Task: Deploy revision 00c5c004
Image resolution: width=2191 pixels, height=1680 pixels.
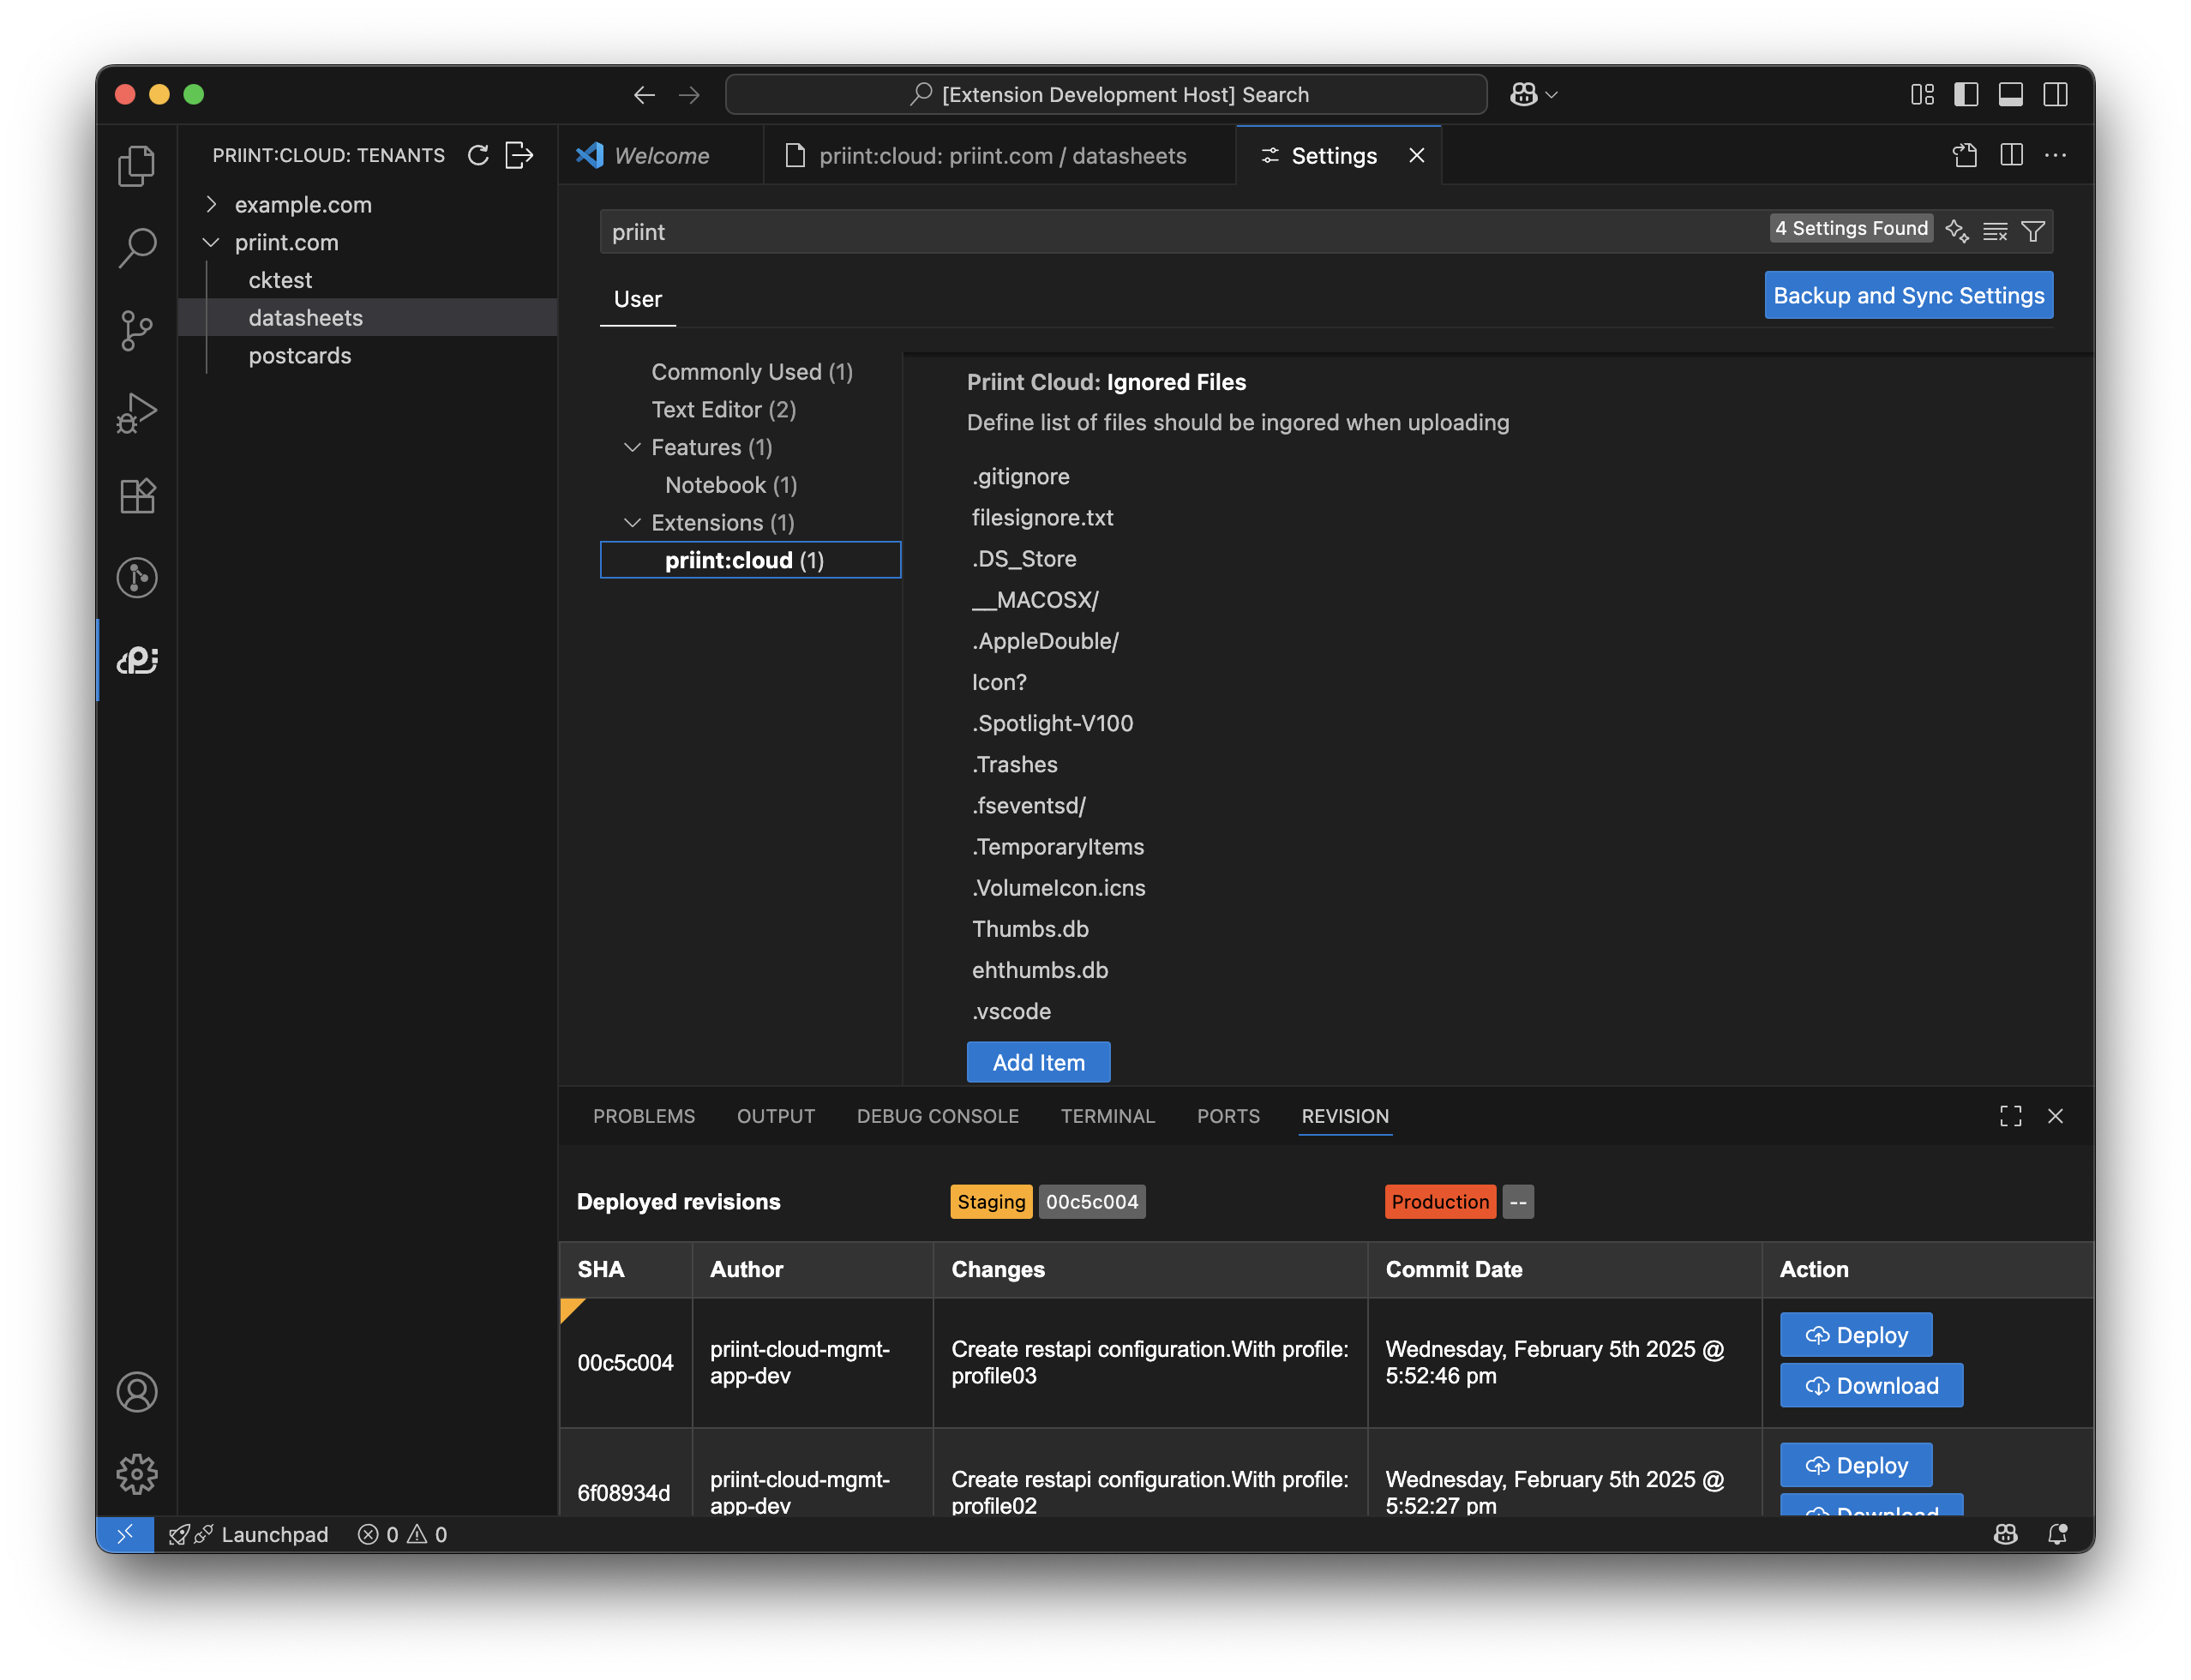Action: point(1855,1335)
